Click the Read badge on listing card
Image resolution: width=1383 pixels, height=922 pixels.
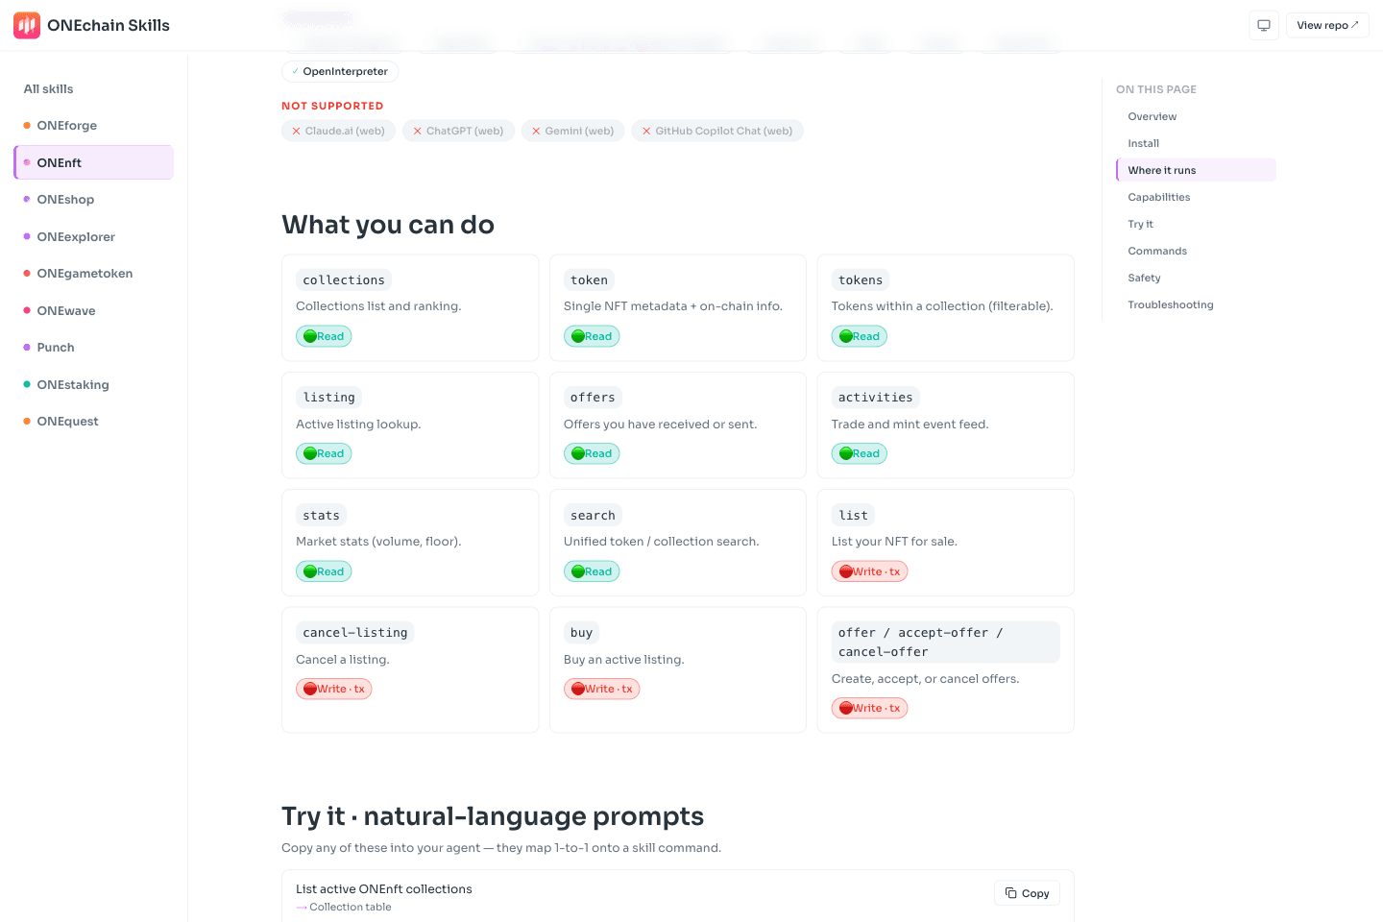click(324, 453)
